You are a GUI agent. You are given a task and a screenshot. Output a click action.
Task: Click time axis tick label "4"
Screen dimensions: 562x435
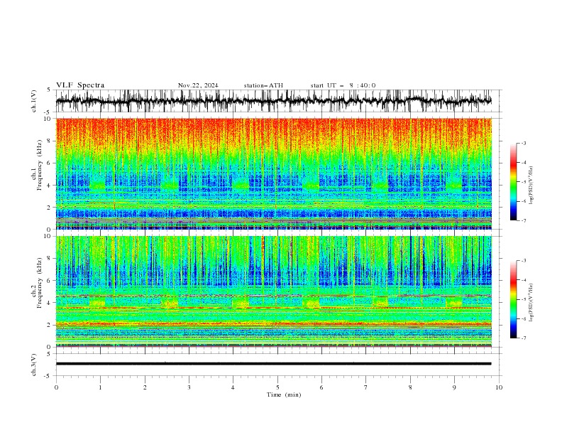click(233, 387)
